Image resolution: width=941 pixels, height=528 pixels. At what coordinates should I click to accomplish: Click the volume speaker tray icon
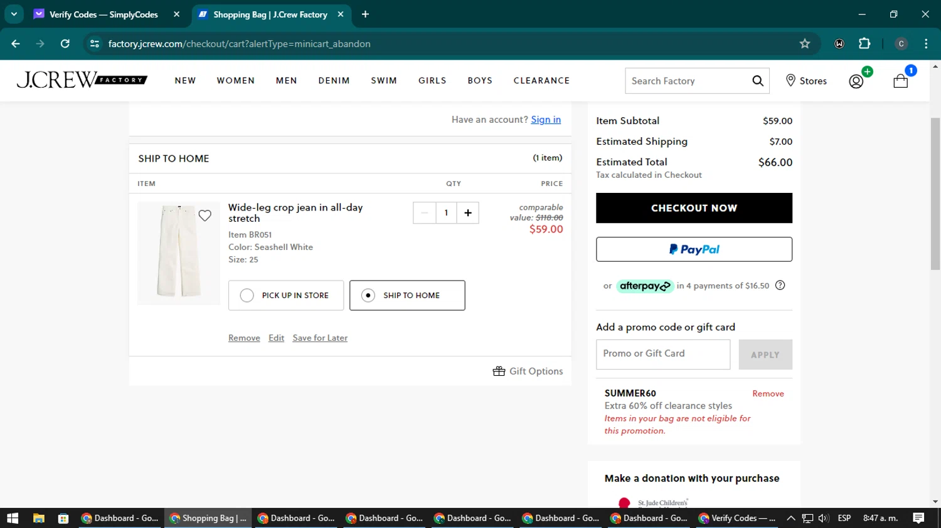click(x=824, y=518)
